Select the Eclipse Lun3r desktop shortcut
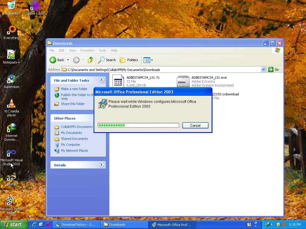Screen dimensions: 306x229 point(35,8)
